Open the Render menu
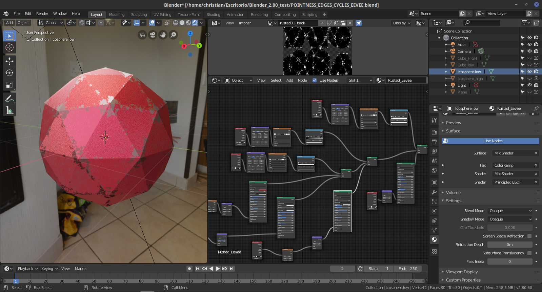This screenshot has width=542, height=292. (x=42, y=14)
